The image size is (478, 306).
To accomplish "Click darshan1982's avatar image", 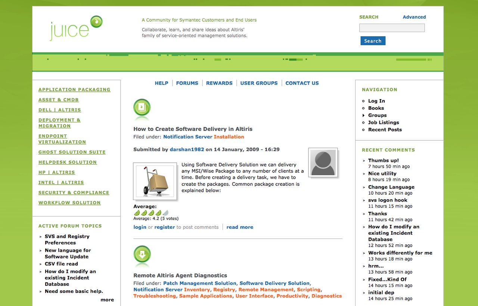I will click(323, 162).
